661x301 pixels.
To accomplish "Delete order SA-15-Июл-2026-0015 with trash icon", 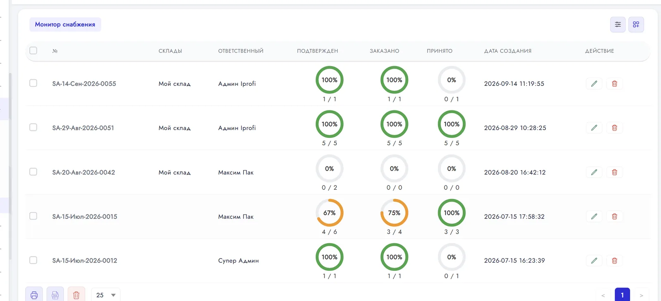I will [x=614, y=216].
